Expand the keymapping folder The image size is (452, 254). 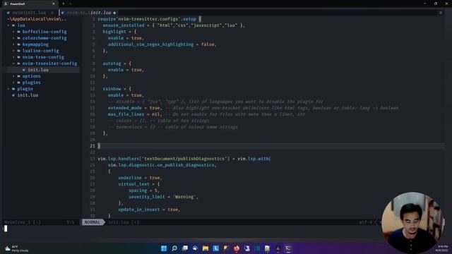pyautogui.click(x=13, y=44)
